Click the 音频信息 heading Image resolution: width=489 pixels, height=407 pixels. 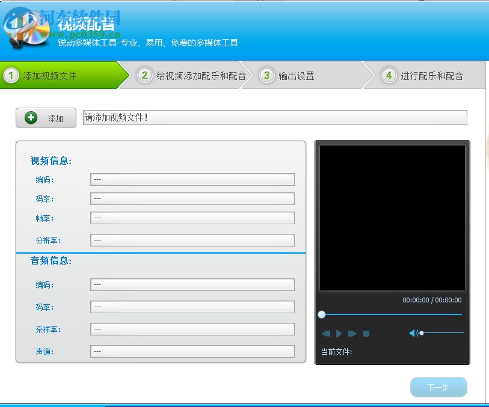[x=51, y=260]
